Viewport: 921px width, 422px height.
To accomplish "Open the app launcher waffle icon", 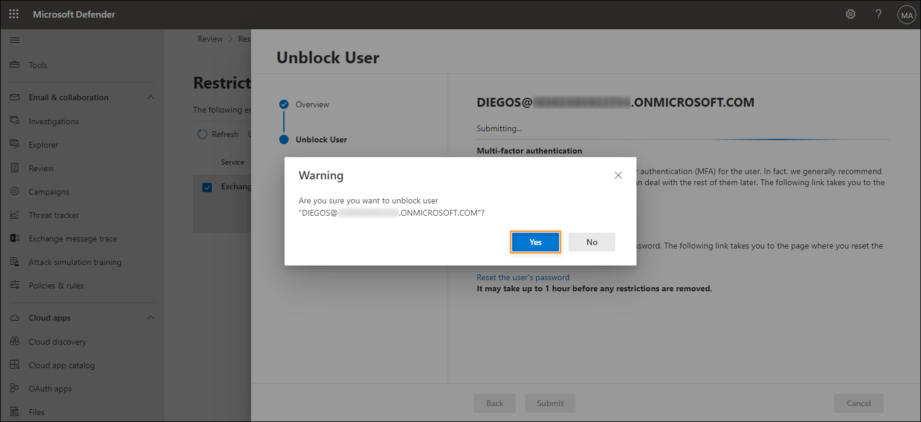I will click(x=14, y=14).
